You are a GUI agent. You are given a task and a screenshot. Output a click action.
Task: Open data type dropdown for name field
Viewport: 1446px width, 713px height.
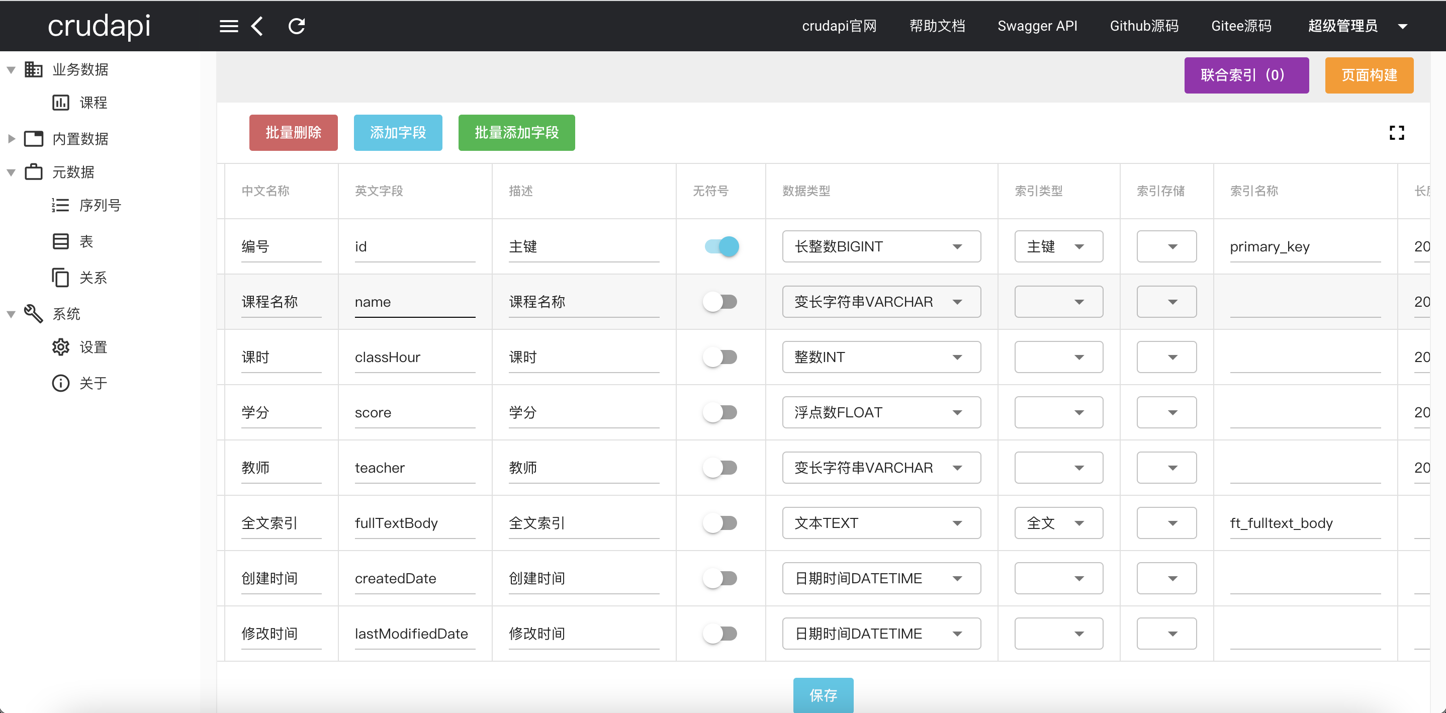(x=881, y=302)
